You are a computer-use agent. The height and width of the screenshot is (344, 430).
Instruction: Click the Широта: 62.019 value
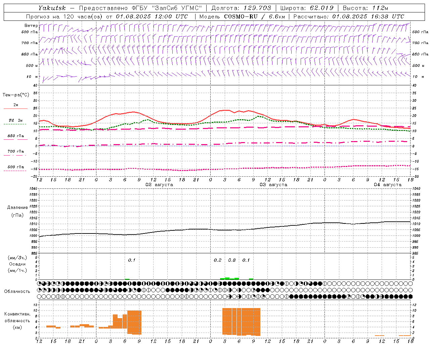pyautogui.click(x=307, y=8)
